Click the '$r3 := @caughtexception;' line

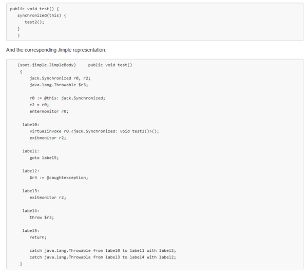pos(59,177)
